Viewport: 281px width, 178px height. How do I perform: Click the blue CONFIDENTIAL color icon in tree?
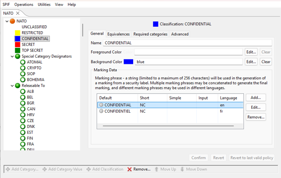click(x=18, y=39)
